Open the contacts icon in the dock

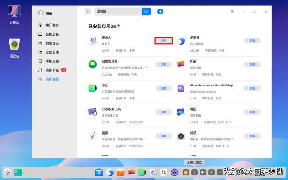(x=153, y=172)
